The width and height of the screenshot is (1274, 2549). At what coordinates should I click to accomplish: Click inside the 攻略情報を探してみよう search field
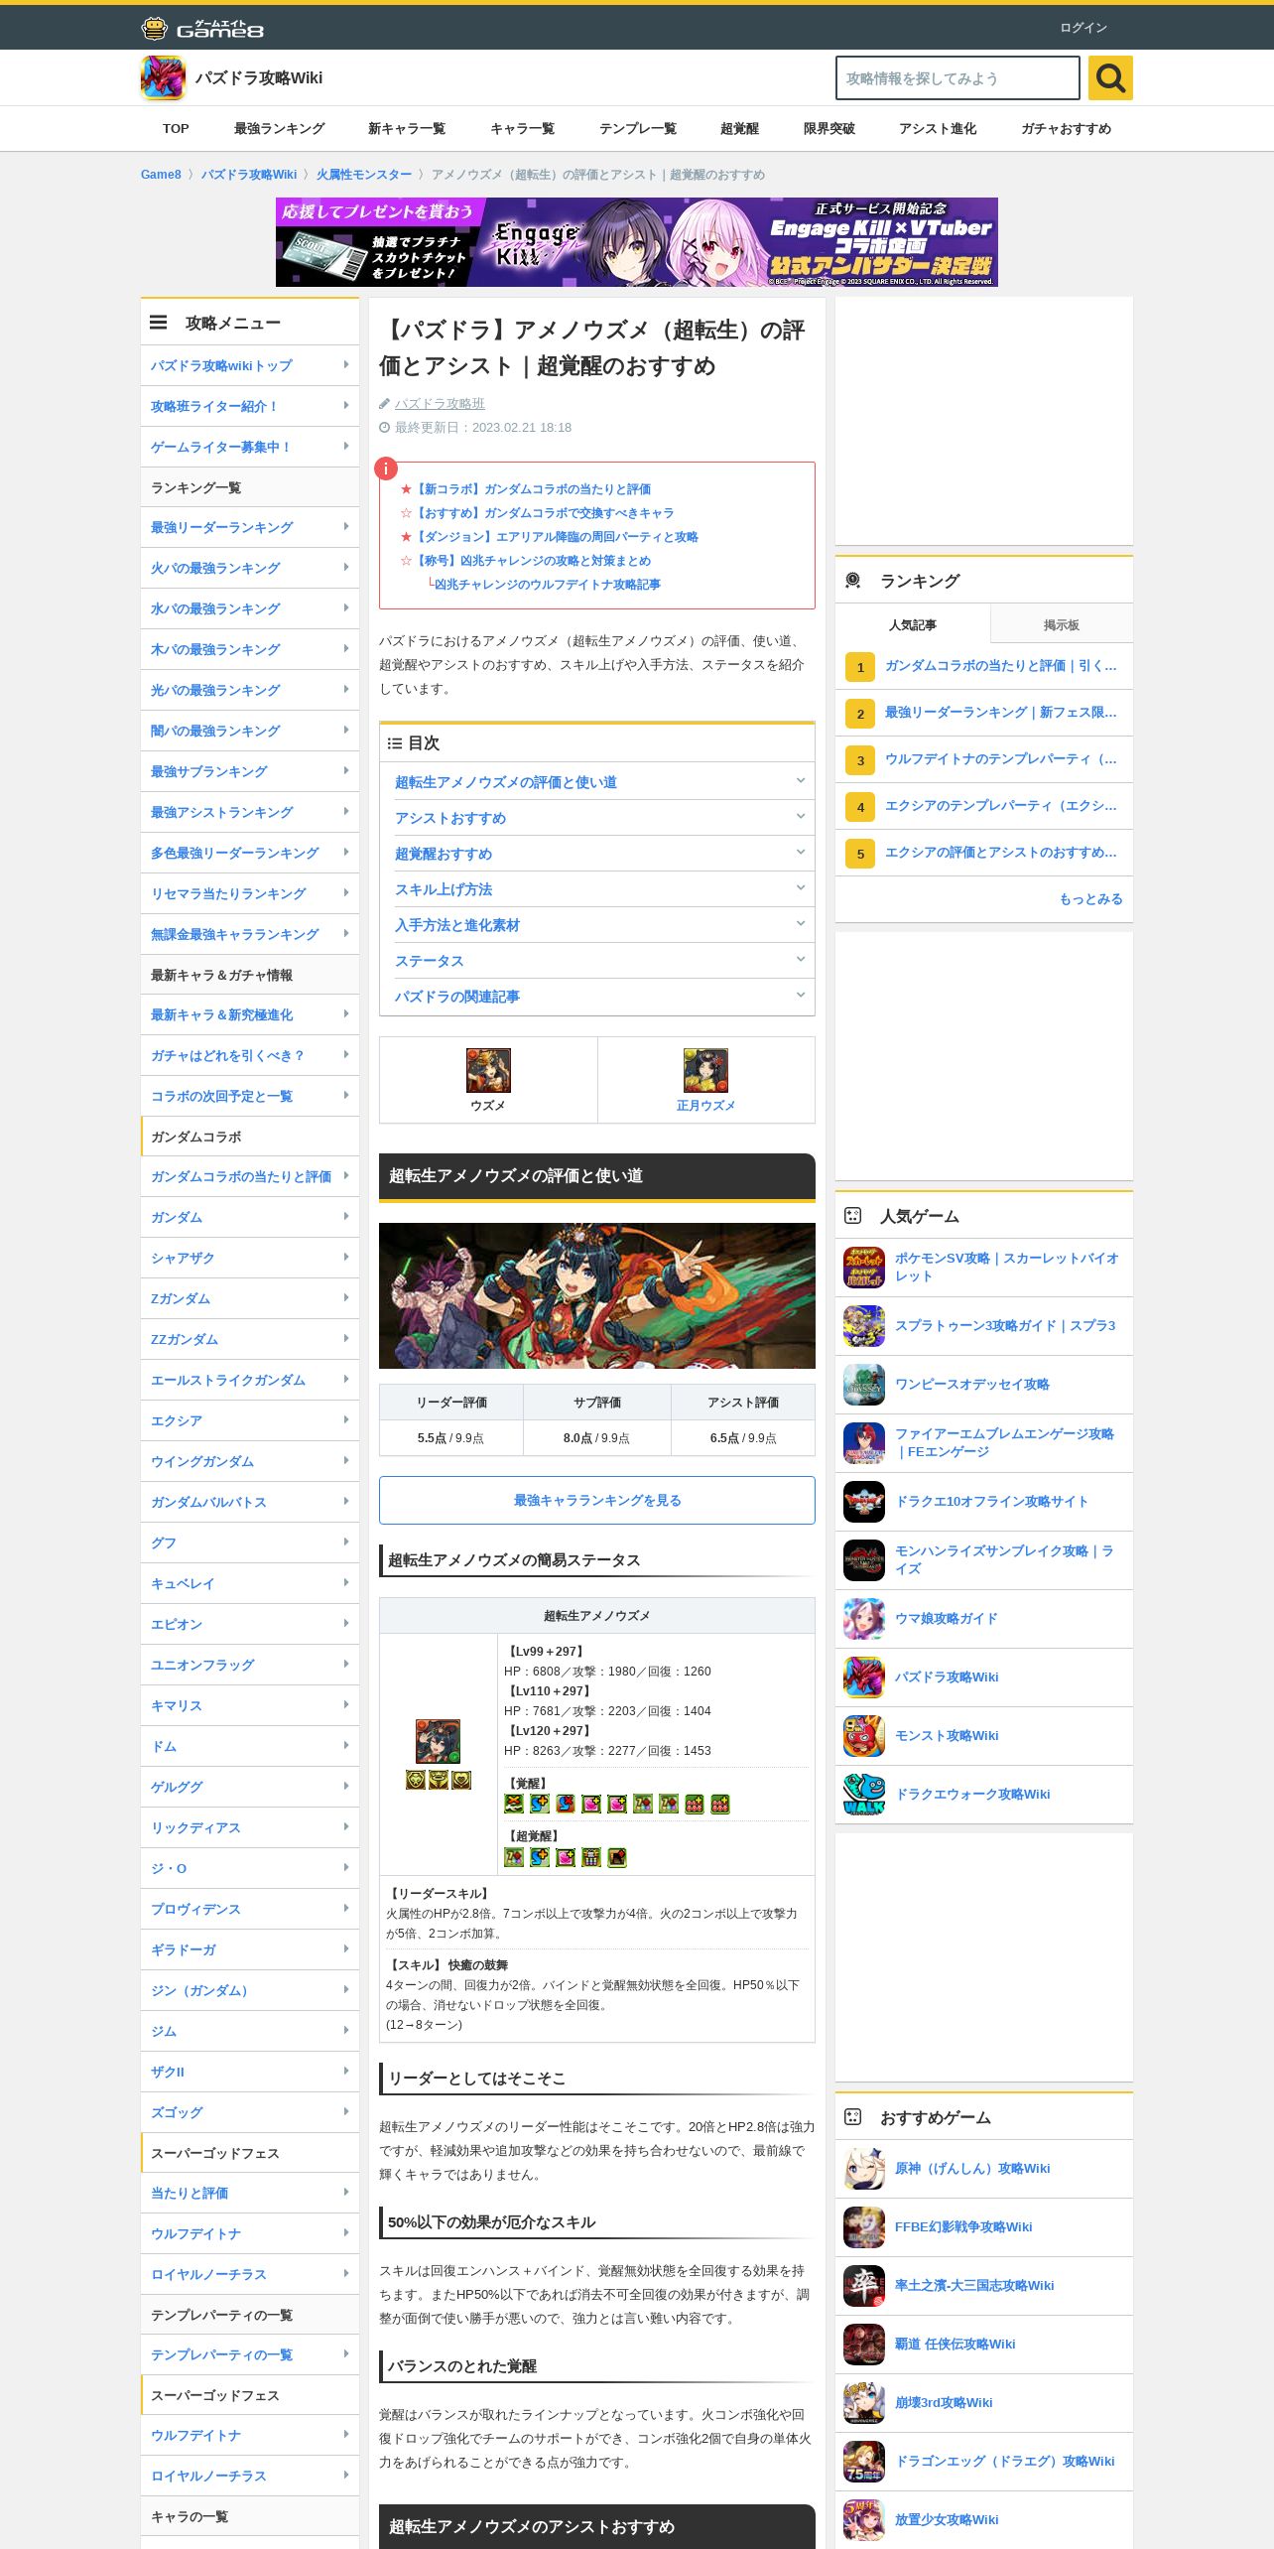tap(957, 77)
